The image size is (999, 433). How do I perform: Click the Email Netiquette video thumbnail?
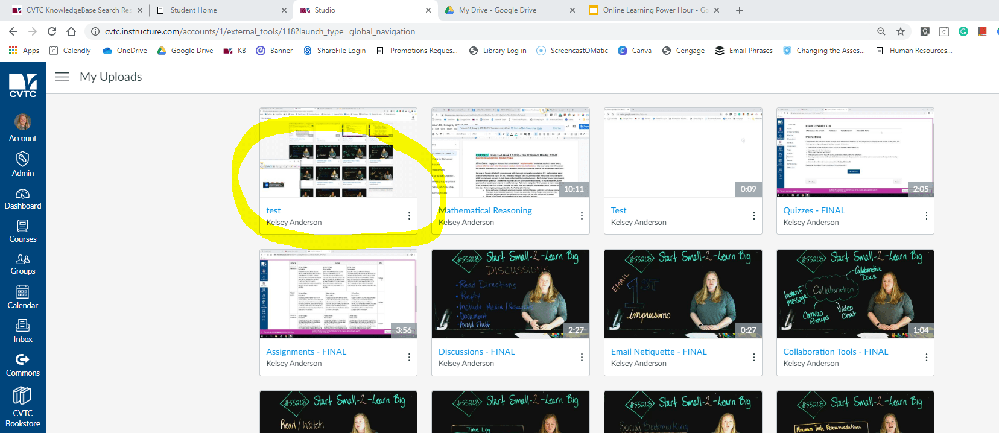pos(683,294)
